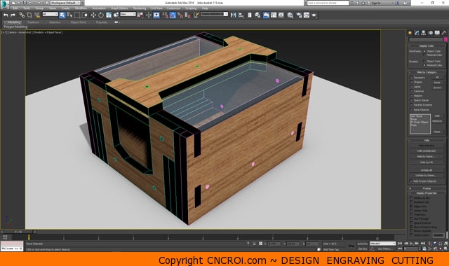Open Edit Named Selection Sets
The width and height of the screenshot is (449, 266).
click(x=196, y=15)
